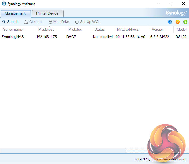Click Set Up WOL button

[88, 22]
